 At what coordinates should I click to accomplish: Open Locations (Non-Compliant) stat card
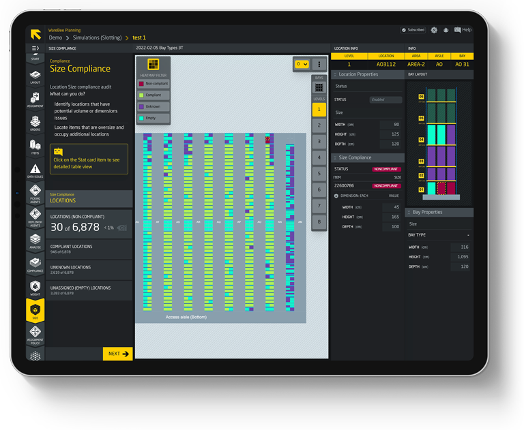point(89,224)
